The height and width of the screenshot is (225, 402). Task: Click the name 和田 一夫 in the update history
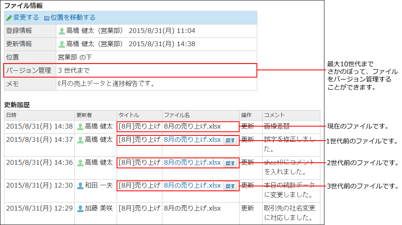(99, 186)
